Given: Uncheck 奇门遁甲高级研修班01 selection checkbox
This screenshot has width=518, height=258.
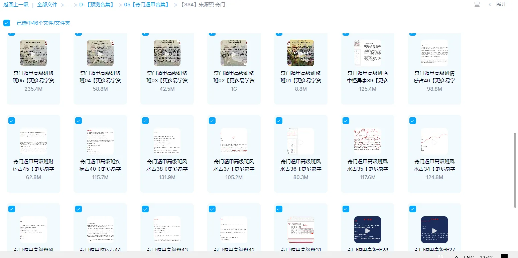Looking at the screenshot, I should tap(279, 32).
